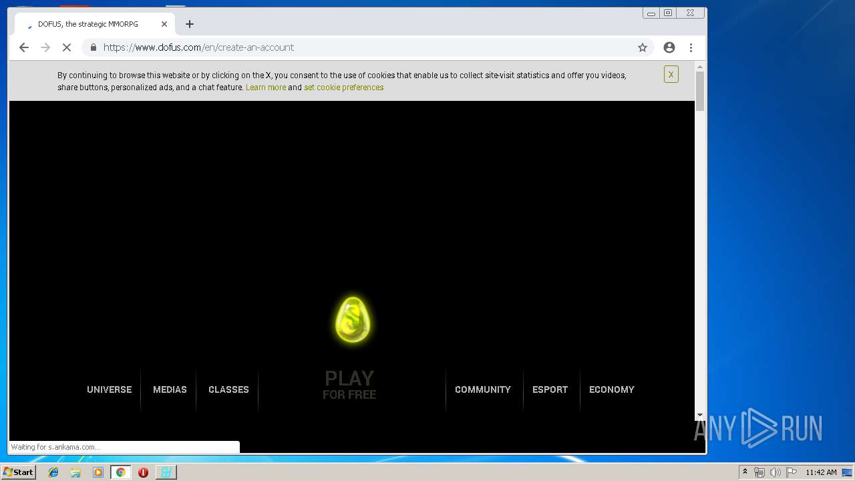
Task: Click the browser back arrow
Action: 24,47
